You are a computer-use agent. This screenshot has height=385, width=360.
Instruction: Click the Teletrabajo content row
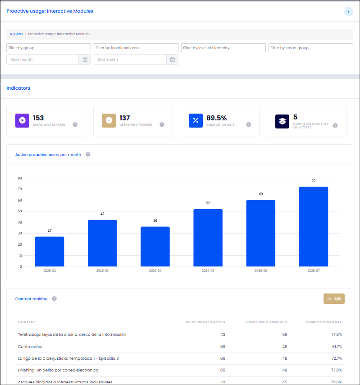click(x=180, y=335)
